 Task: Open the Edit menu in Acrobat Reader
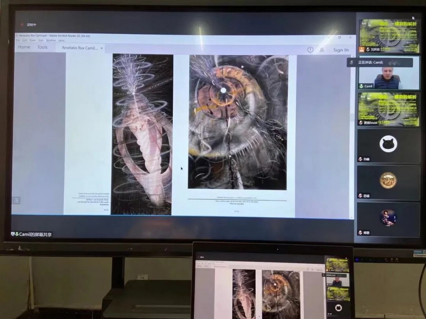point(25,40)
